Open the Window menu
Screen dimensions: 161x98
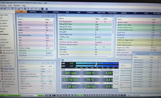(x=17, y=6)
